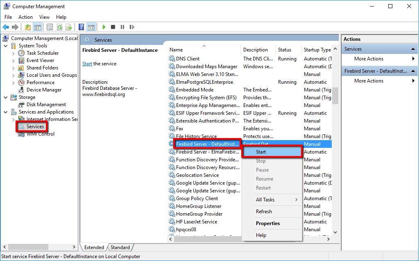419x261 pixels.
Task: Collapse the Services section in the Actions pane
Action: coord(413,49)
